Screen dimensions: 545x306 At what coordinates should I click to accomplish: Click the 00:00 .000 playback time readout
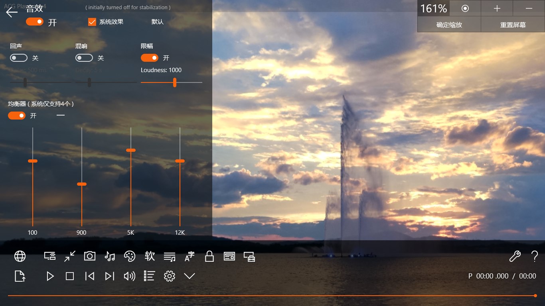coord(492,276)
